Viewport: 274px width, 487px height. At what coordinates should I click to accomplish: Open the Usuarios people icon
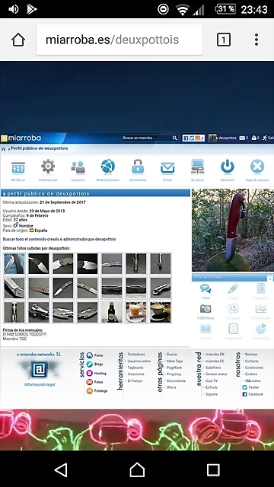pyautogui.click(x=78, y=167)
